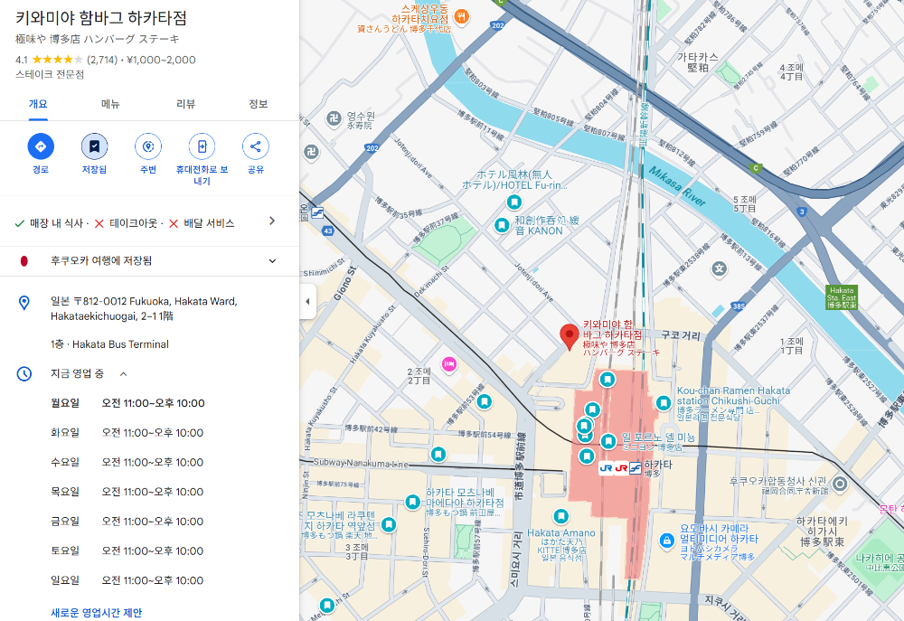904x621 pixels.
Task: Click the 일요일 opening hours row
Action: (128, 580)
